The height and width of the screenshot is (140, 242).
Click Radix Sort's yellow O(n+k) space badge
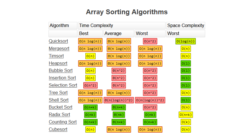click(186, 115)
